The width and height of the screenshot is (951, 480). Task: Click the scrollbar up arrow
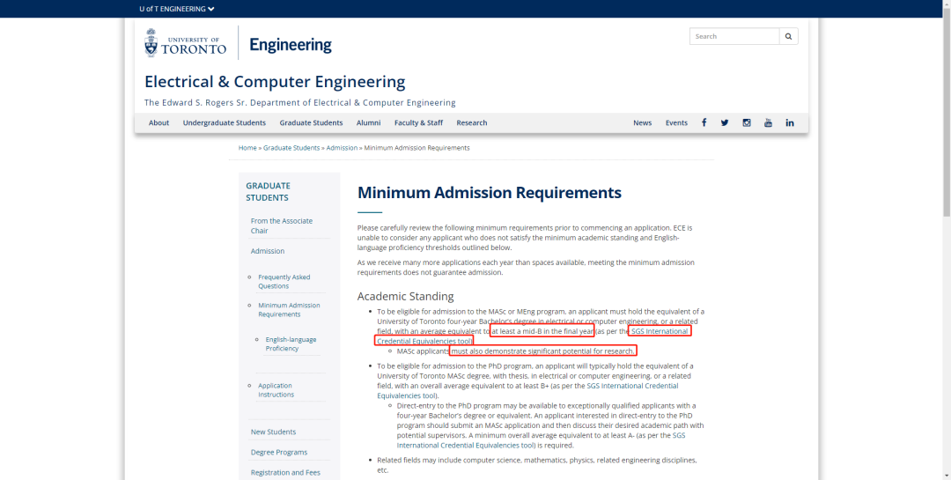(x=946, y=4)
